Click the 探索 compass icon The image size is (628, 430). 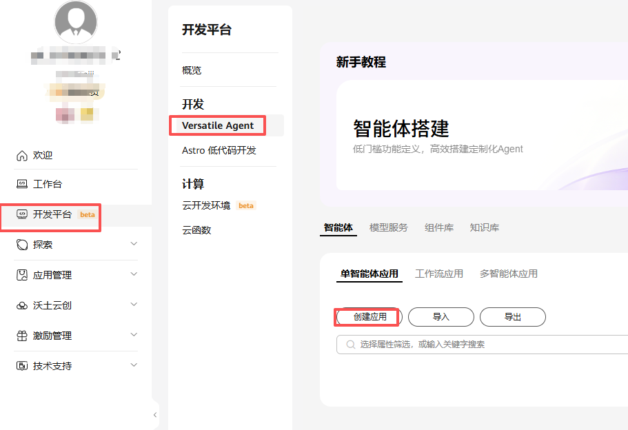(x=20, y=245)
